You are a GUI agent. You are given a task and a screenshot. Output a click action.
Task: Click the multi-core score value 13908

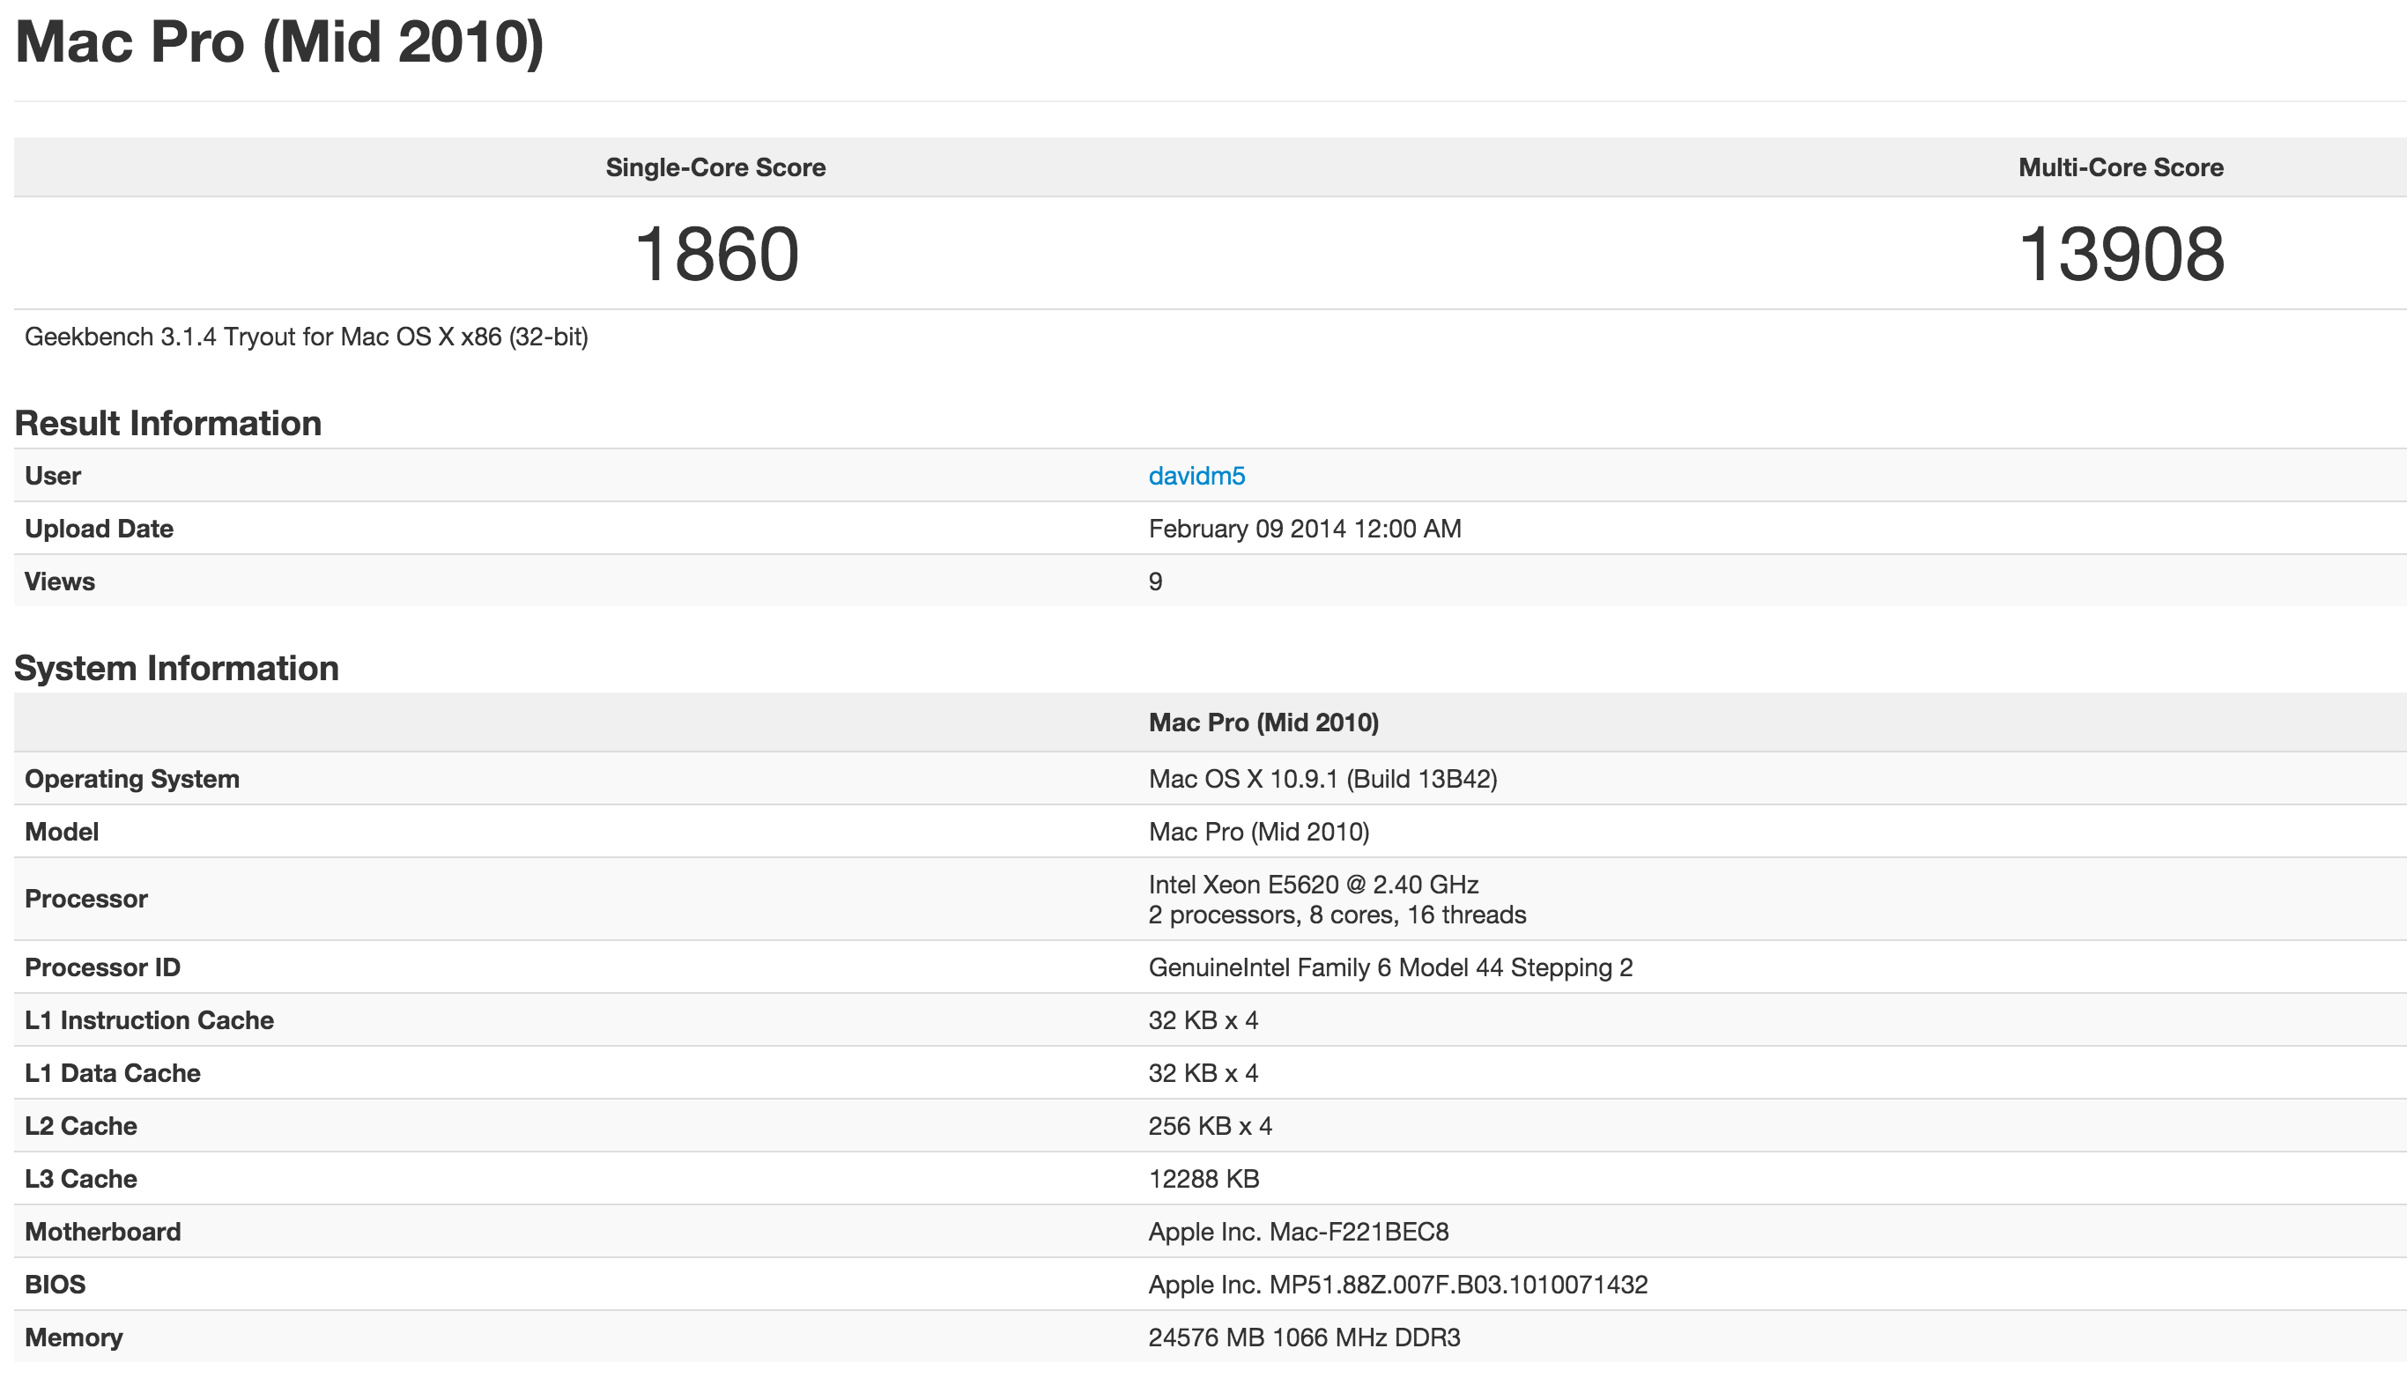[x=2121, y=255]
